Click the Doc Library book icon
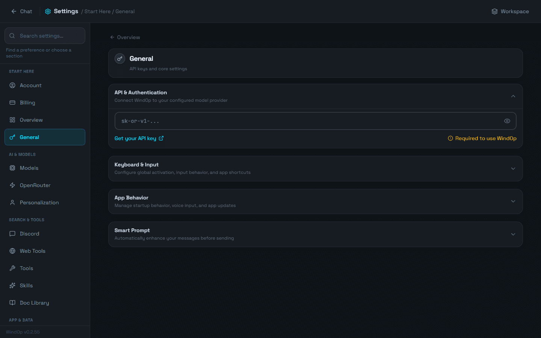Image resolution: width=541 pixels, height=338 pixels. pos(12,303)
